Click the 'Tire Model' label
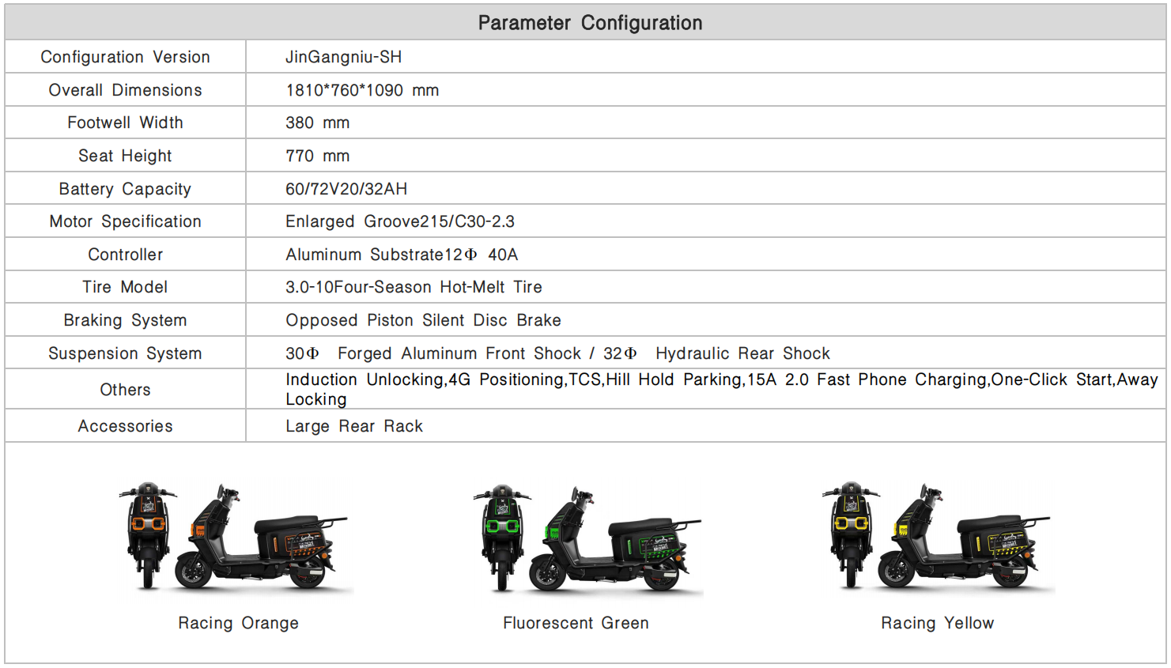 [125, 287]
